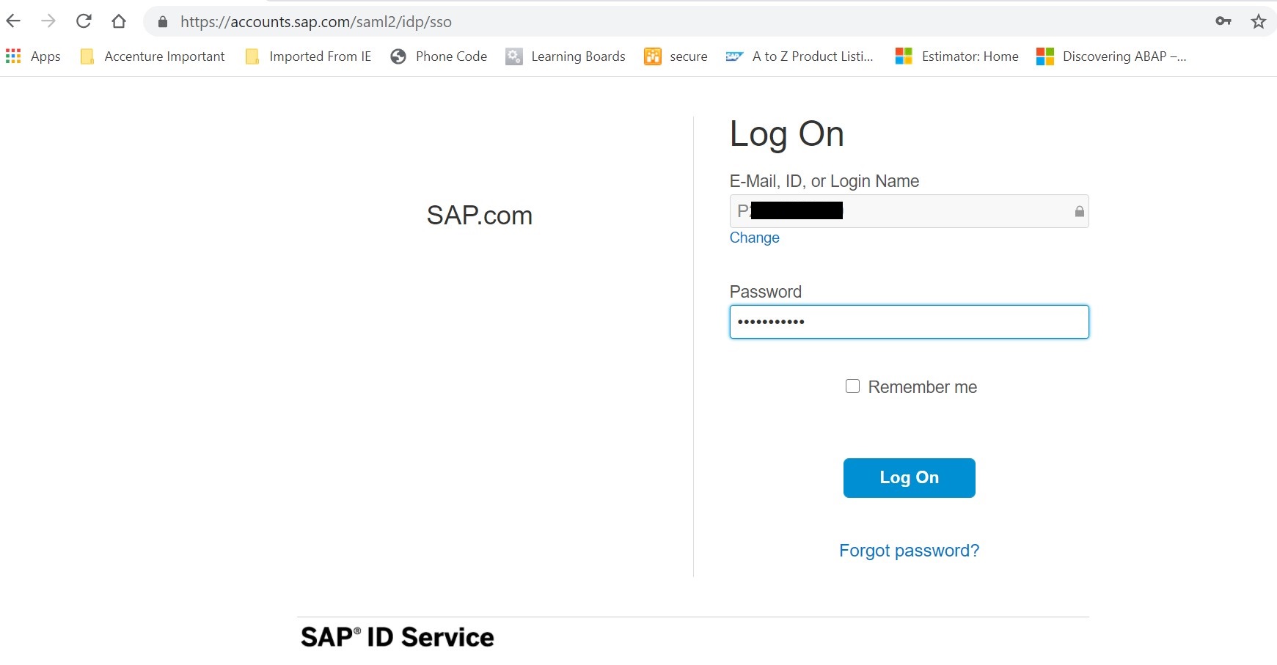This screenshot has height=665, width=1277.
Task: Click the lock icon inside the E-Mail field
Action: 1078,211
